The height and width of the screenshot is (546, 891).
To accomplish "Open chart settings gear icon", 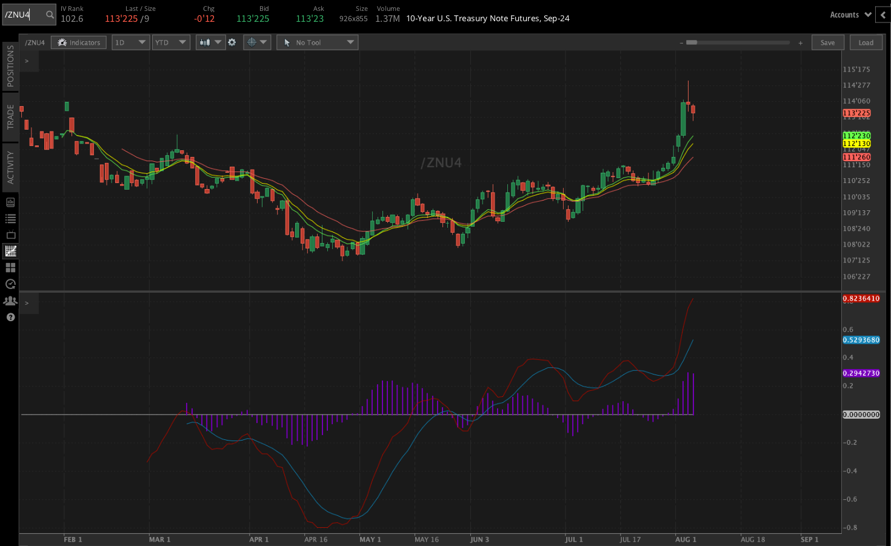I will coord(232,42).
